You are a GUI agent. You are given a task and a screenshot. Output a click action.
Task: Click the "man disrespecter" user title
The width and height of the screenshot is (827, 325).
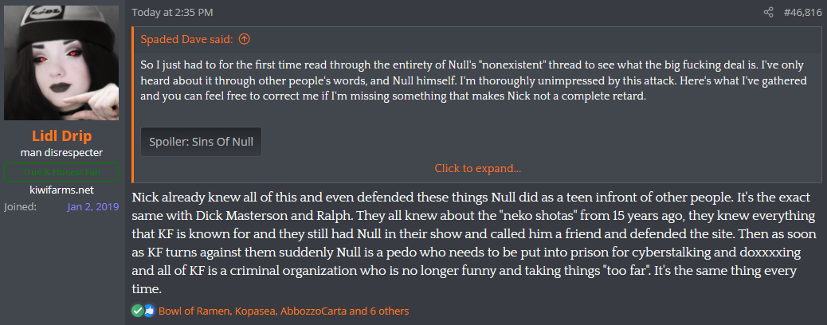click(x=62, y=152)
